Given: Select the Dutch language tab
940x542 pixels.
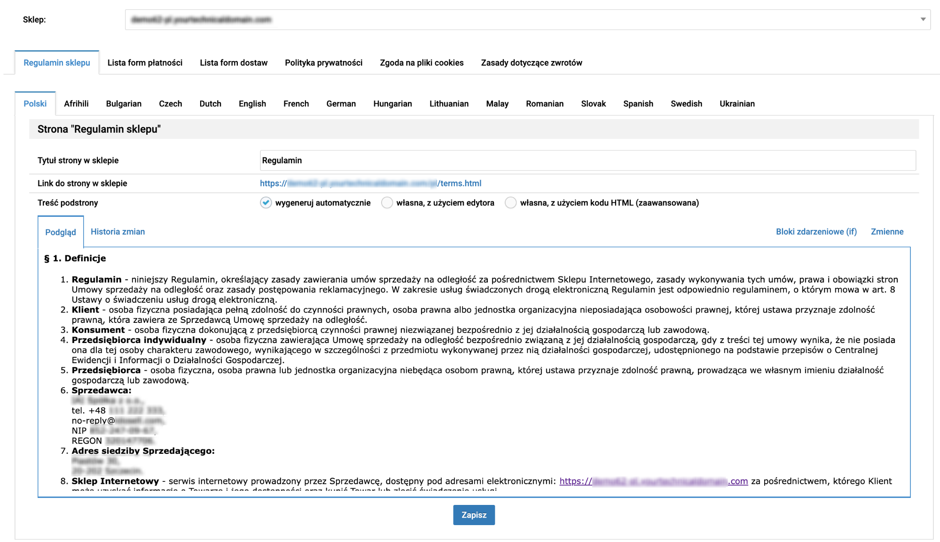Looking at the screenshot, I should pyautogui.click(x=210, y=104).
